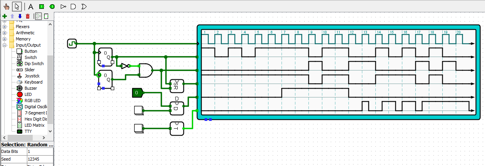Select the Poke (hand) tool

tap(6, 6)
